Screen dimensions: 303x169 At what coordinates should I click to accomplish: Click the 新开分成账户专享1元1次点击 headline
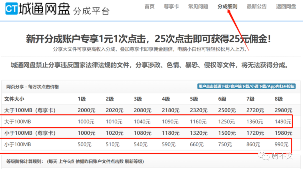click(x=148, y=39)
